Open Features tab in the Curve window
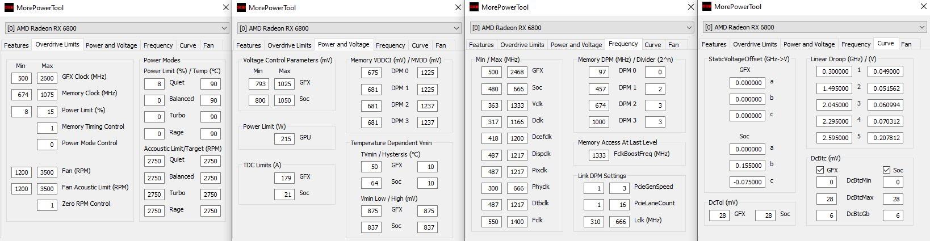The width and height of the screenshot is (930, 241). (x=714, y=44)
